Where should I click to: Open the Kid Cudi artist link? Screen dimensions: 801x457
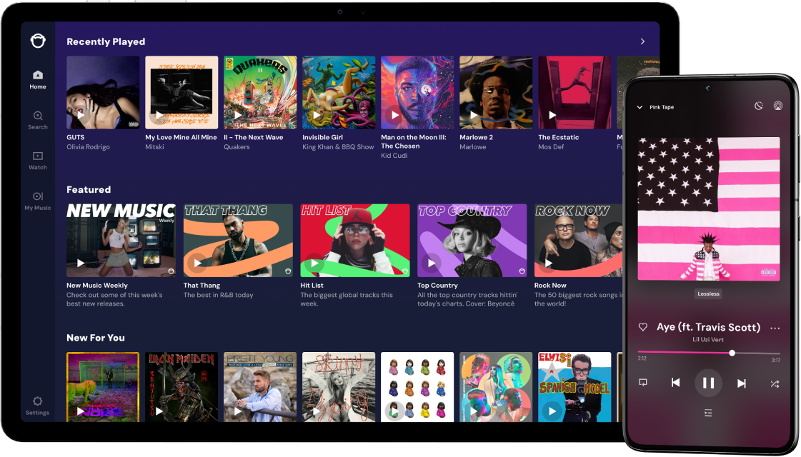[x=394, y=156]
